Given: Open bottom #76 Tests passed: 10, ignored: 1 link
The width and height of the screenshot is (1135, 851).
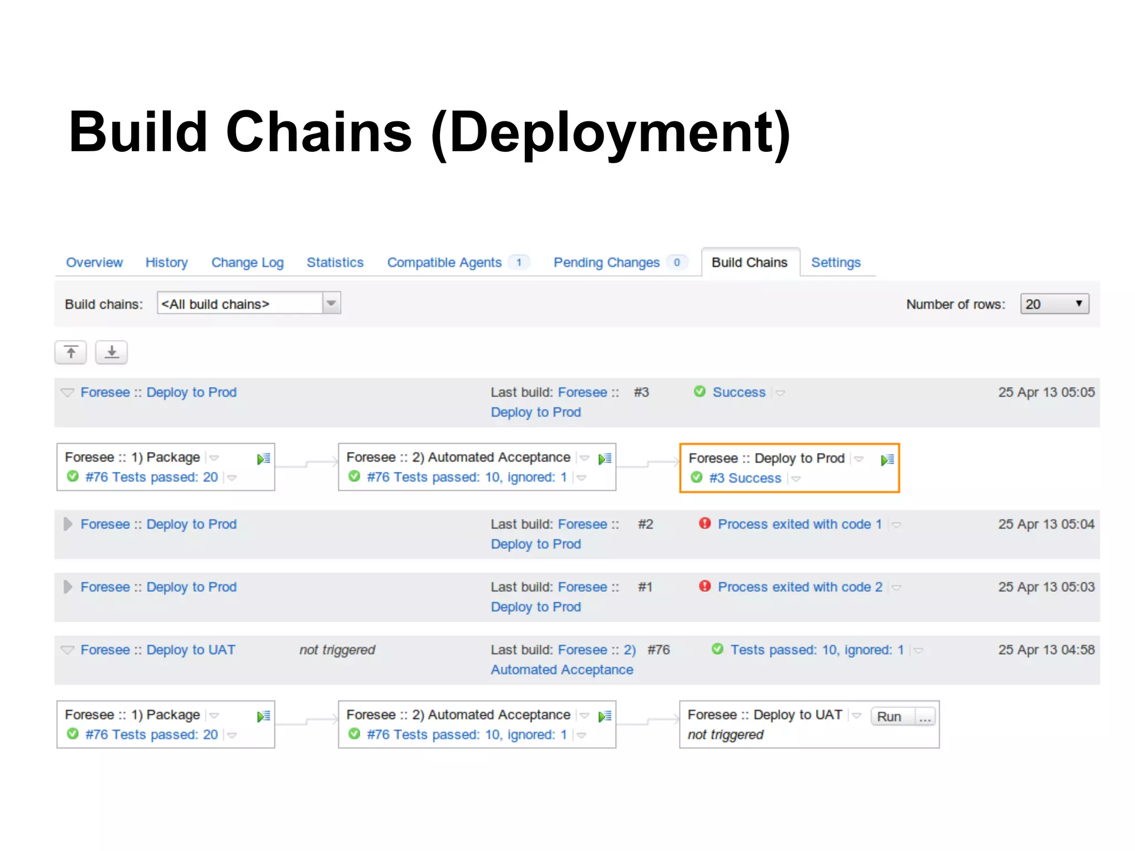Looking at the screenshot, I should click(467, 735).
